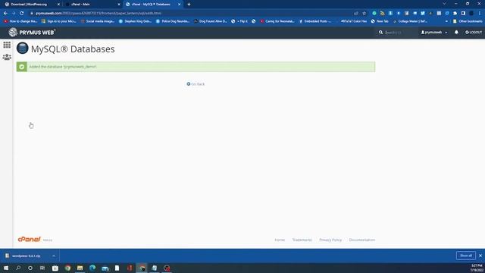Launch Microsoft Edge from the taskbar

(x=92, y=268)
